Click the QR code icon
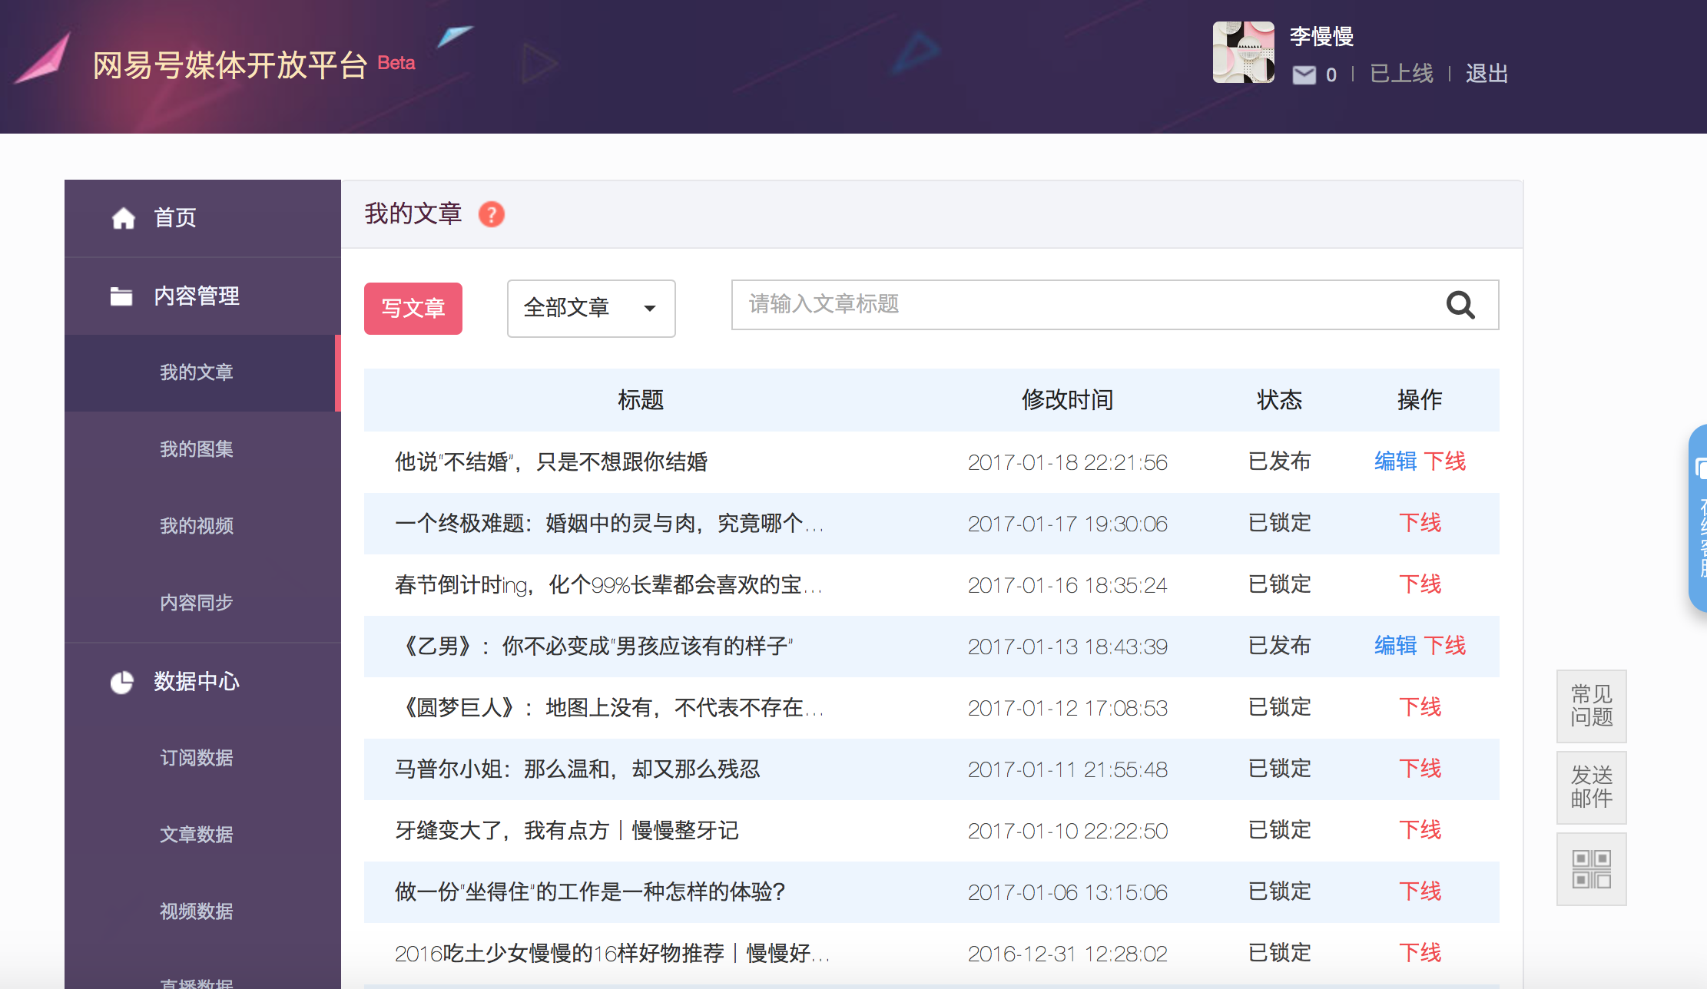Image resolution: width=1707 pixels, height=989 pixels. point(1591,869)
